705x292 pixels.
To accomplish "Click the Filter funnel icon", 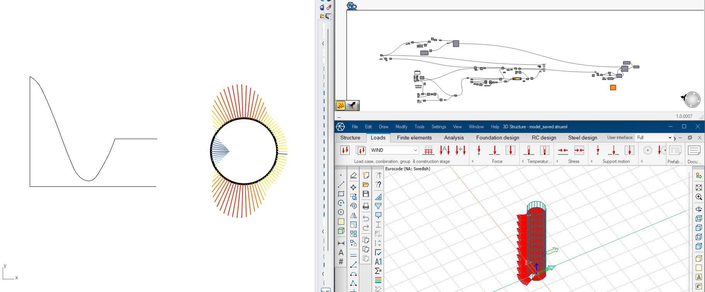I will [378, 206].
